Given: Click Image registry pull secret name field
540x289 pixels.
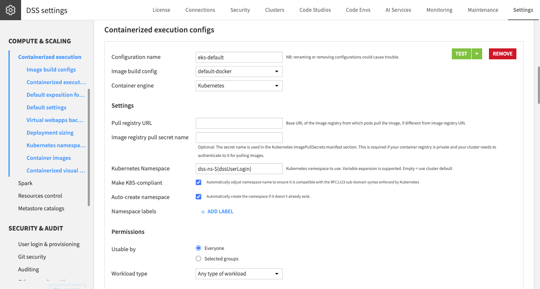Looking at the screenshot, I should coord(239,138).
